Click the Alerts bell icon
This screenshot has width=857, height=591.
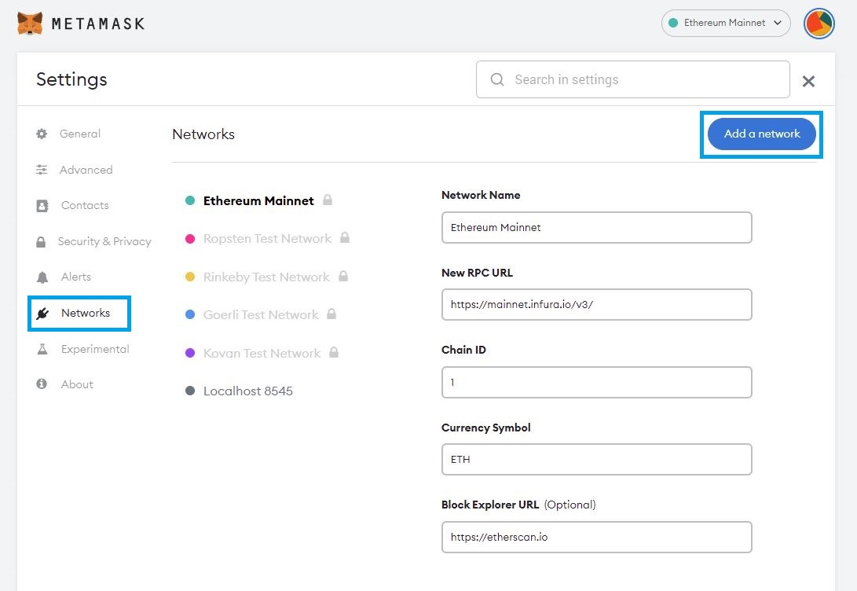[42, 277]
